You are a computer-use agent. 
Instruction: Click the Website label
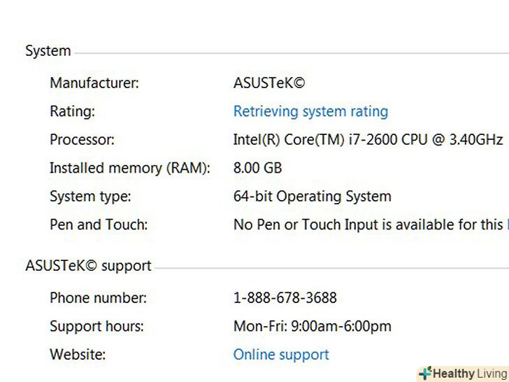pyautogui.click(x=78, y=355)
